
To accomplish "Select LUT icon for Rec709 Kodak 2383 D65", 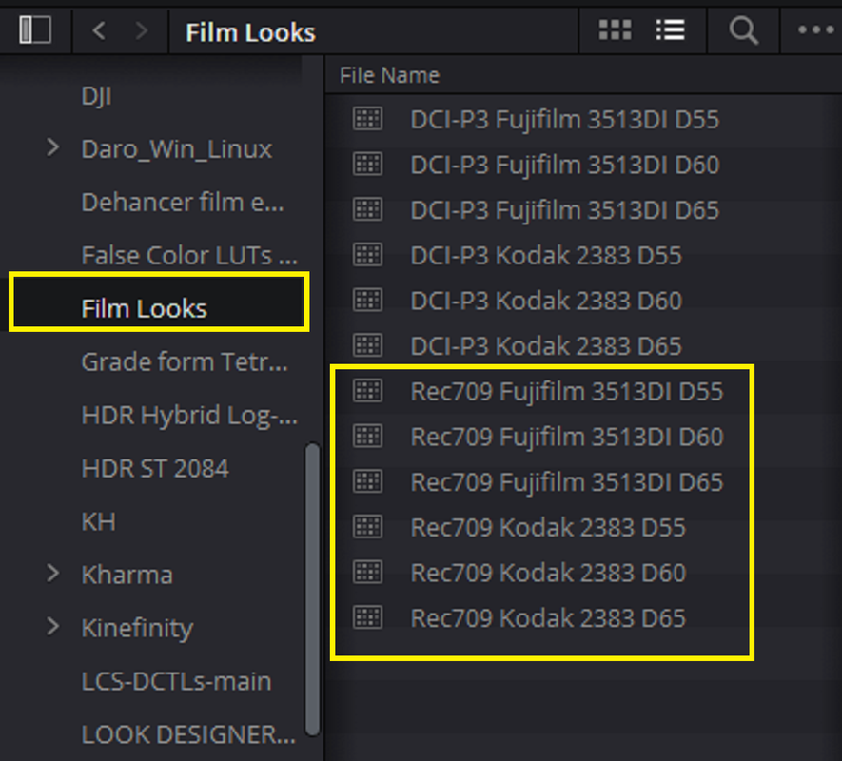I will click(368, 617).
